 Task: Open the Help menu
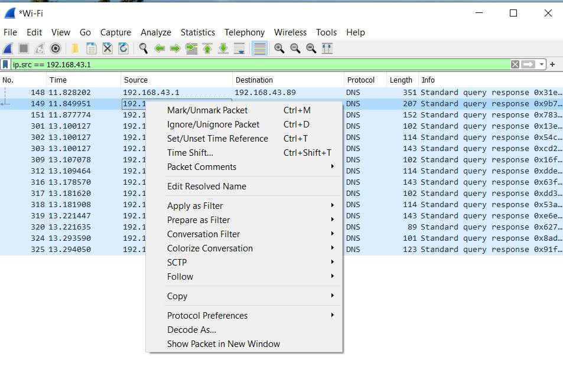[356, 32]
